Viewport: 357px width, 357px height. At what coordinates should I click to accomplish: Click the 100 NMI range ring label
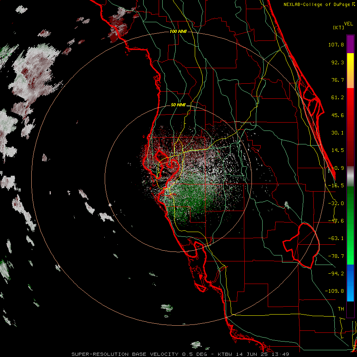coord(178,31)
